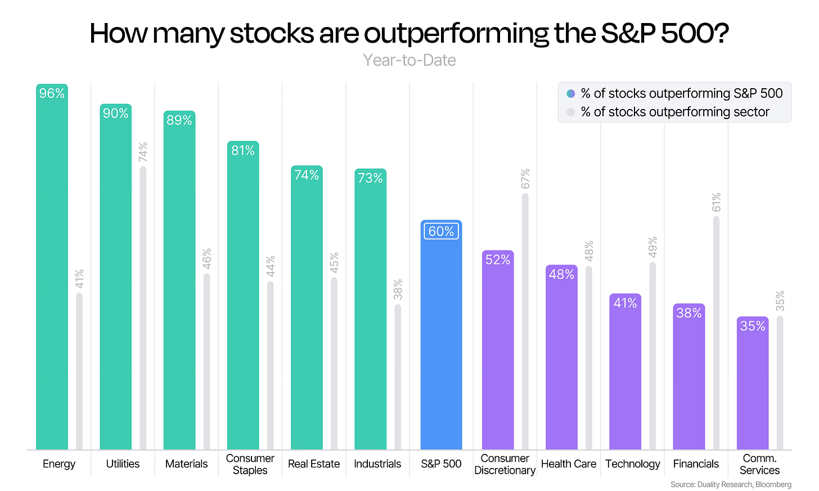Image resolution: width=819 pixels, height=491 pixels.
Task: Select the Utilities 90% bar
Action: (116, 276)
